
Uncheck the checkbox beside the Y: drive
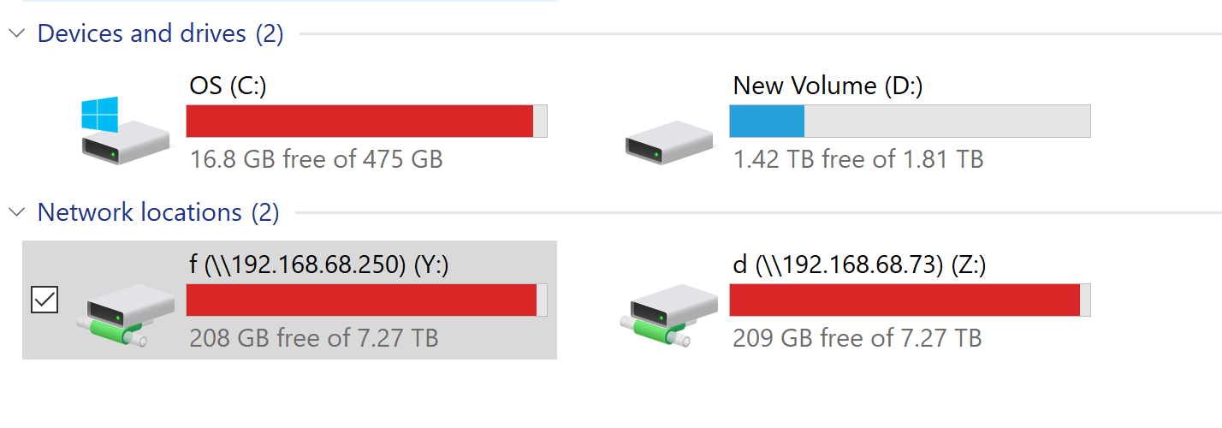[44, 300]
